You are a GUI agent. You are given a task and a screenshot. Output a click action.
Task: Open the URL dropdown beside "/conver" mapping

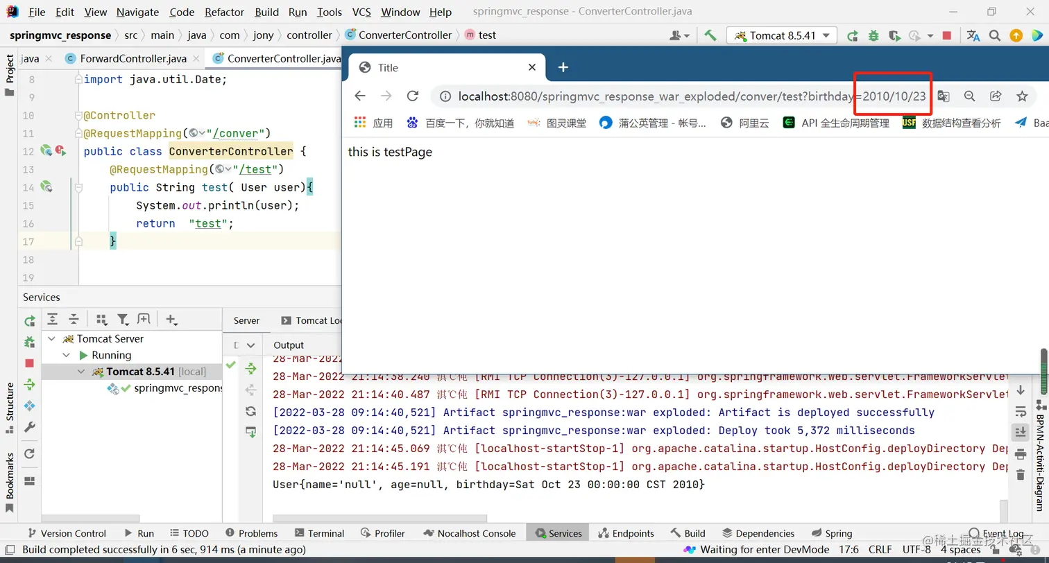(196, 134)
